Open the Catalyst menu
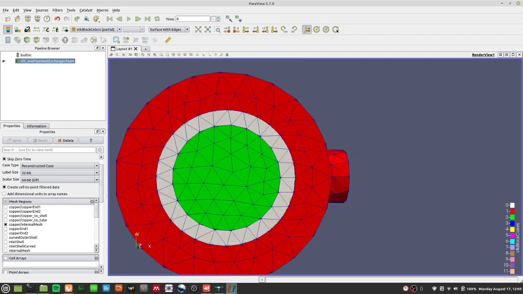Screen dimensions: 523x294 (x=86, y=10)
